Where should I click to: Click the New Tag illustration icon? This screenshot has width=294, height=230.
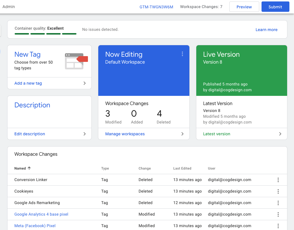click(x=76, y=61)
